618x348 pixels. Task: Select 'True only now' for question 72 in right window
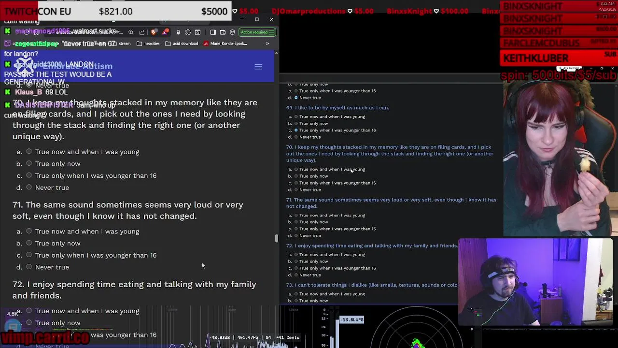coord(296,261)
